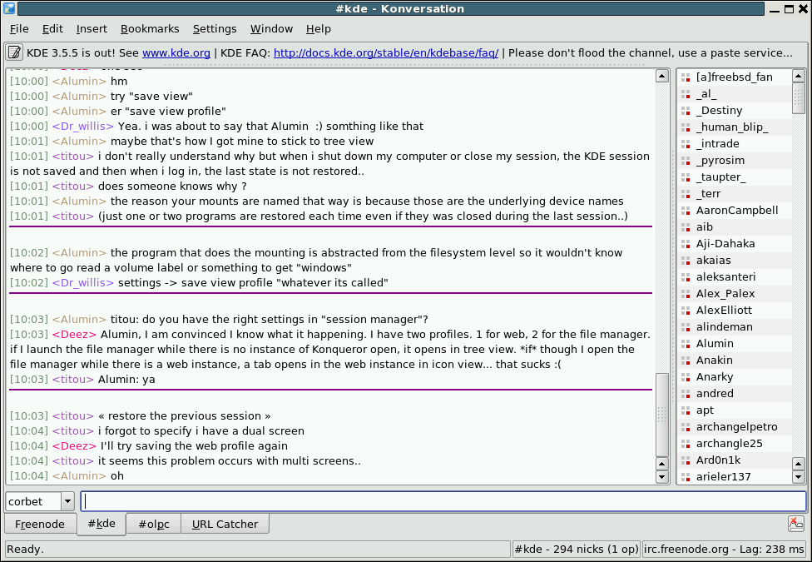Click the status icon next to _al_
This screenshot has width=812, height=562.
[x=686, y=94]
